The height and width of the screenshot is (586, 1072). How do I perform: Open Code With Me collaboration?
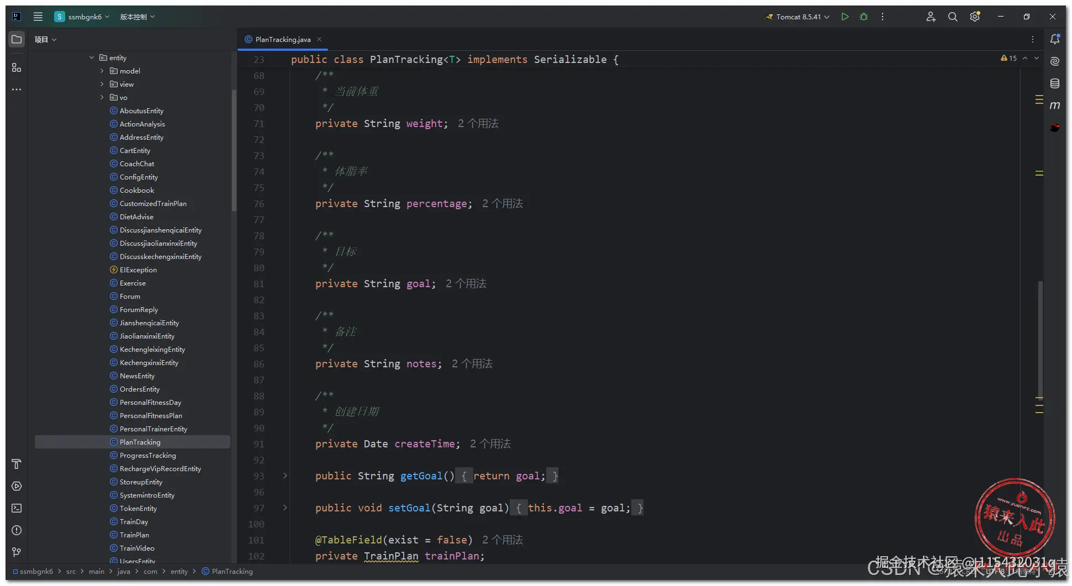931,17
